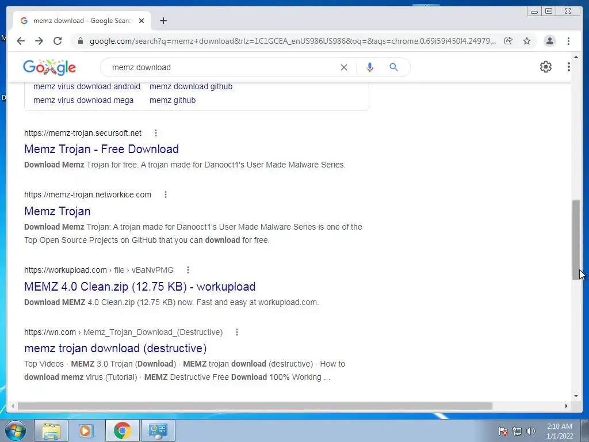Go back using the browser back arrow
Viewport: 589px width, 442px height.
click(x=21, y=41)
